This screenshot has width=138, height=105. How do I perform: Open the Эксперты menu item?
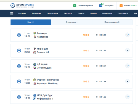pos(68,13)
